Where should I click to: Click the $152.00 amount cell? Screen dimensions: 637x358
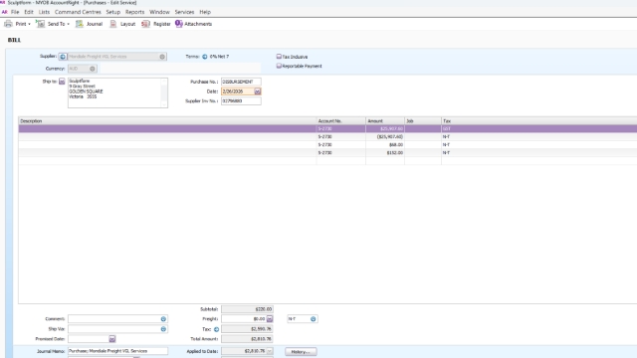click(x=385, y=153)
